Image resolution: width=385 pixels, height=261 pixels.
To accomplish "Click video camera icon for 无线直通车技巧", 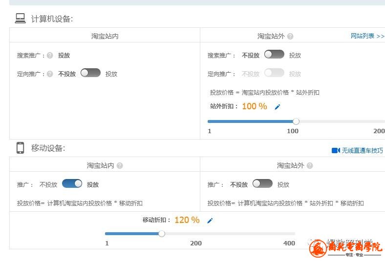I will coord(335,150).
